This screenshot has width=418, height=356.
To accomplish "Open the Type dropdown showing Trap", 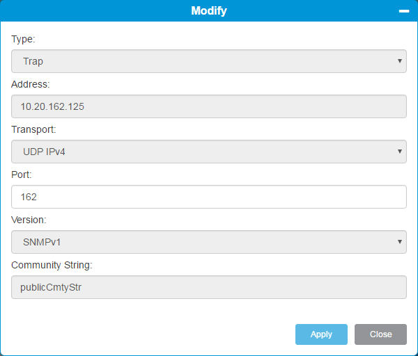I will tap(202, 61).
